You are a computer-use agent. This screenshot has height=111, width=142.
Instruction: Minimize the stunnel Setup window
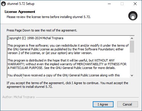(x=109, y=4)
